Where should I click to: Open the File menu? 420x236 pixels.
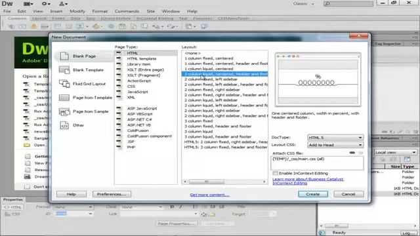(x=7, y=11)
